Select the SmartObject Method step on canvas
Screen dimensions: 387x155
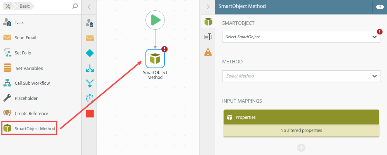155,59
